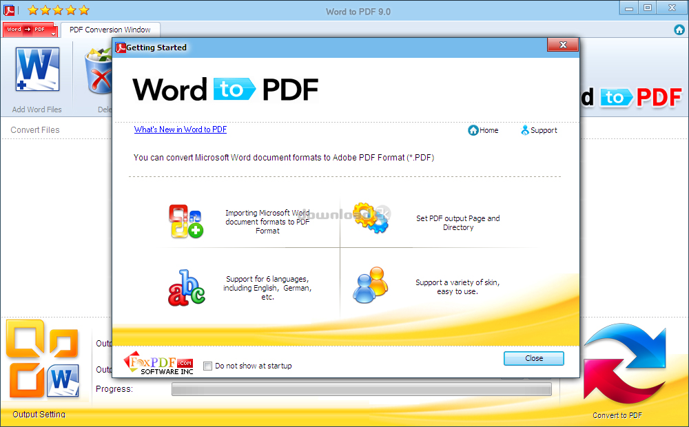Screen dimensions: 689x427
Task: Click the Close button in Getting Started
Action: [x=534, y=358]
